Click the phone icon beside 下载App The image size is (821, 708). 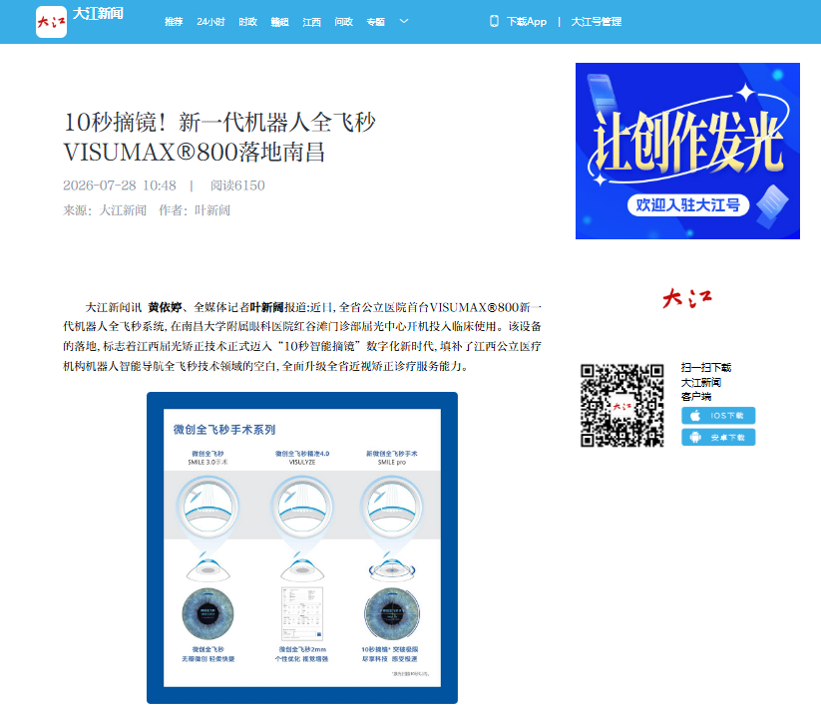[494, 21]
